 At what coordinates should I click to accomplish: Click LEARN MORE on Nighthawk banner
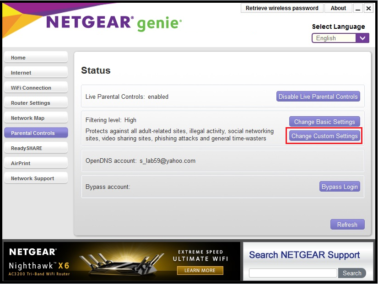coord(200,271)
